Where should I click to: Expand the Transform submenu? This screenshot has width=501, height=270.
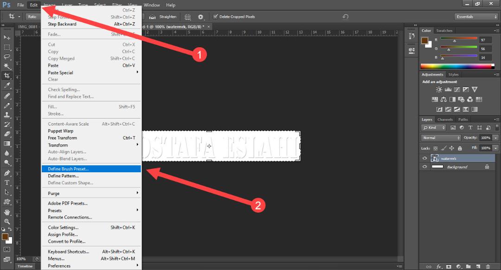[x=91, y=145]
